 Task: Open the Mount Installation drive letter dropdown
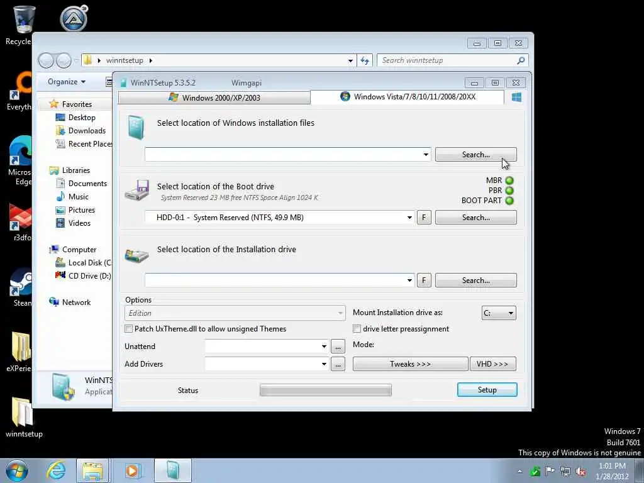coord(499,313)
